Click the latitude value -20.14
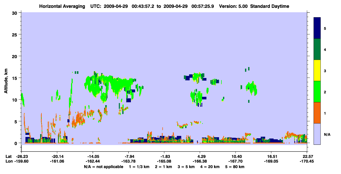Screen dimensions: 341x174 pyautogui.click(x=57, y=157)
